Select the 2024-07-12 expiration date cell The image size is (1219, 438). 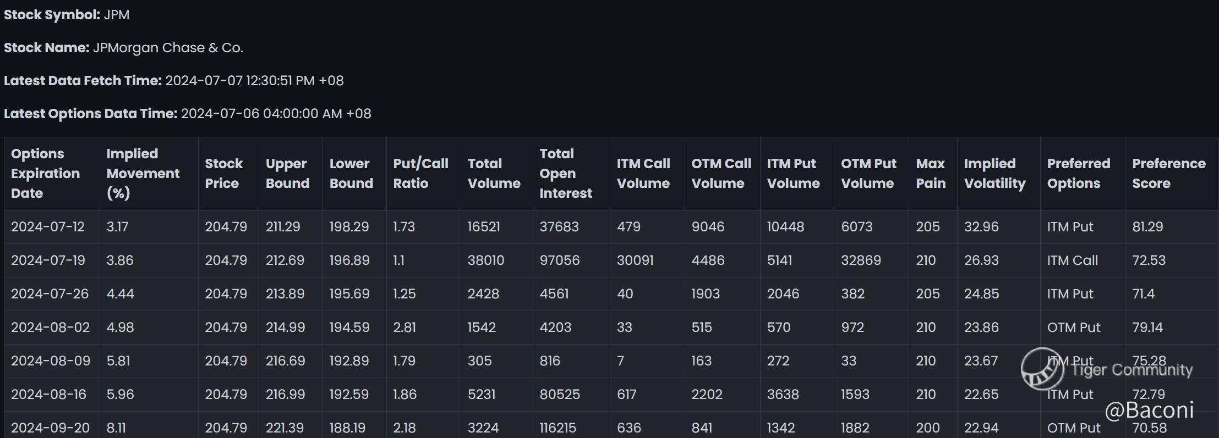48,227
